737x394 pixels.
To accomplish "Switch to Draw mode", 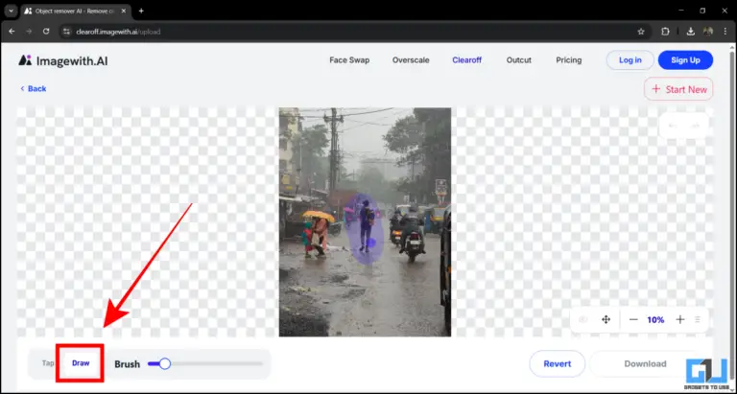I will tap(81, 363).
